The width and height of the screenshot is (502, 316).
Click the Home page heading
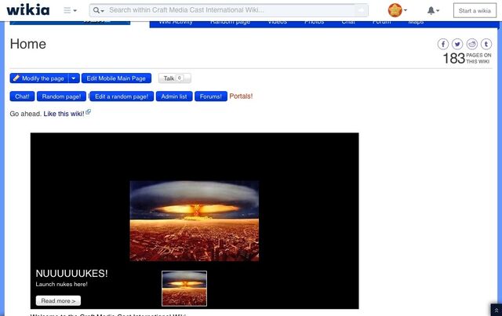[x=28, y=44]
